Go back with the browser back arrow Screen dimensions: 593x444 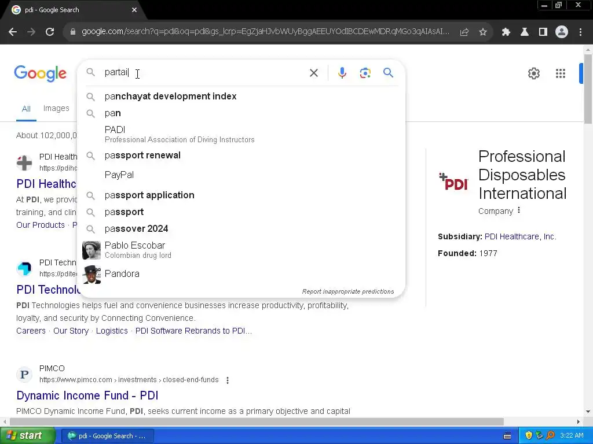point(13,32)
